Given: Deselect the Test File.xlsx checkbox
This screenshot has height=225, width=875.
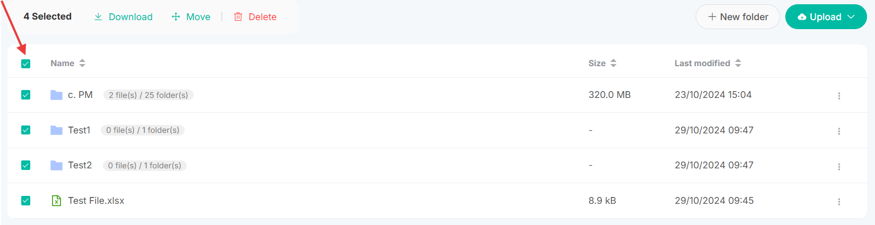Looking at the screenshot, I should point(25,201).
